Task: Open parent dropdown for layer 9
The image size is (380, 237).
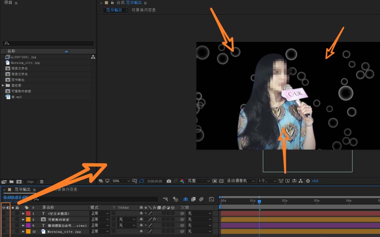Action: click(x=199, y=225)
